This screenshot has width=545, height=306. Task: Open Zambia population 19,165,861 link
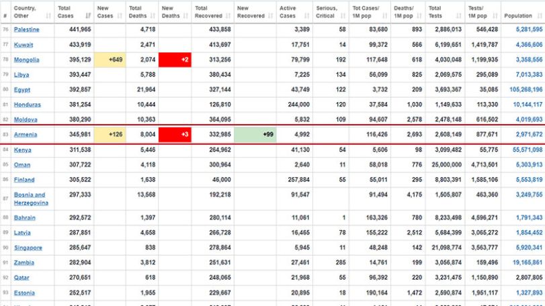pos(528,262)
